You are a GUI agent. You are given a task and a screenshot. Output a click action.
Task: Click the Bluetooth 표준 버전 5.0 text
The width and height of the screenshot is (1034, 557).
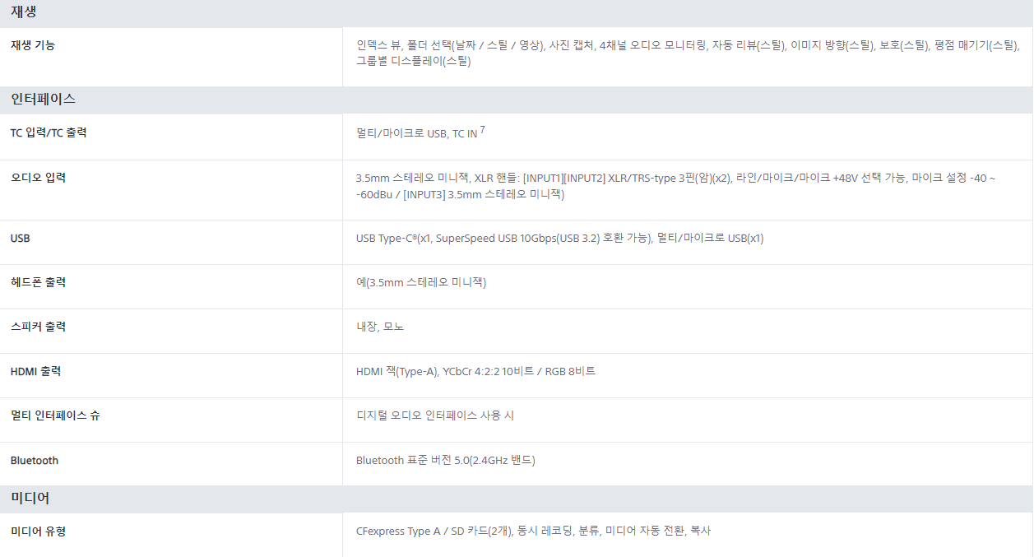pyautogui.click(x=445, y=460)
